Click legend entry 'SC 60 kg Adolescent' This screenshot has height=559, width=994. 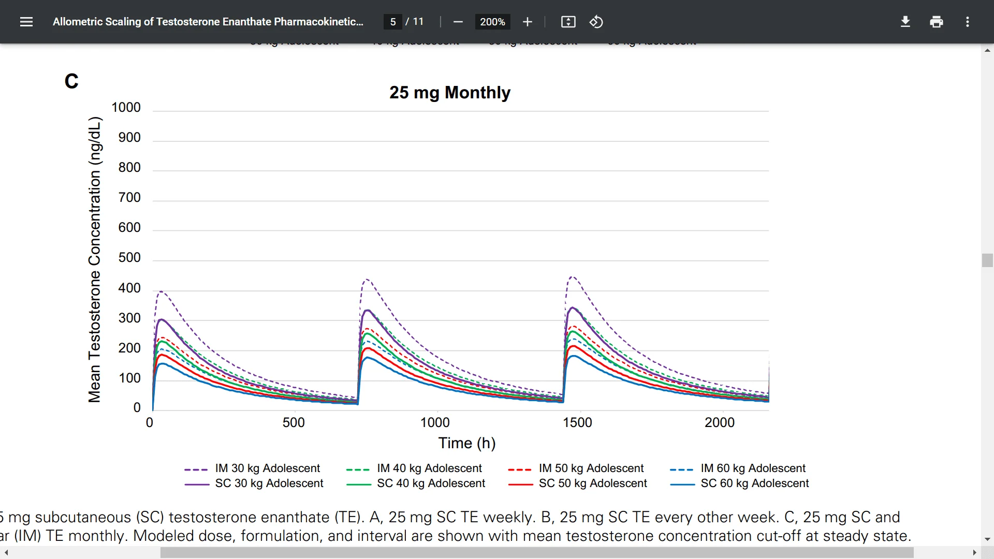[x=739, y=483]
